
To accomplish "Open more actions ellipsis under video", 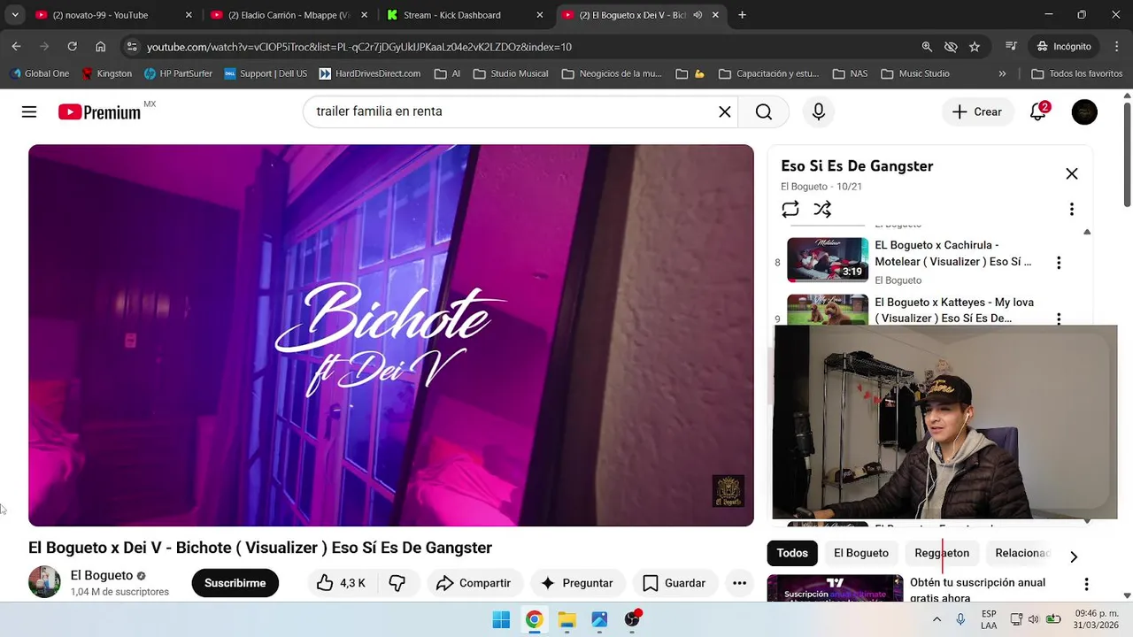I will point(739,583).
